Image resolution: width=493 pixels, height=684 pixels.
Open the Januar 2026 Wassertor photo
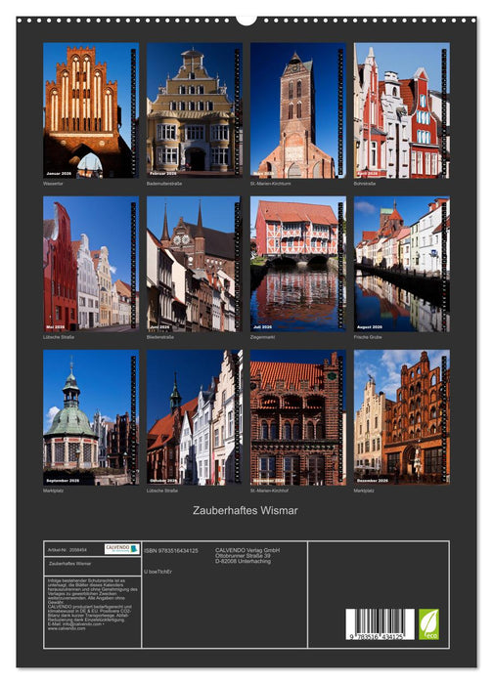click(x=91, y=109)
